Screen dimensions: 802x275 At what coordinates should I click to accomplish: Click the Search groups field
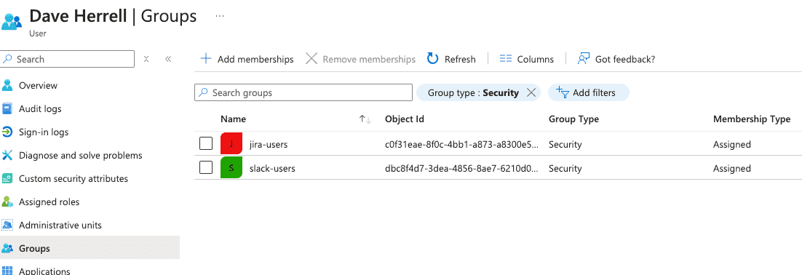[303, 92]
